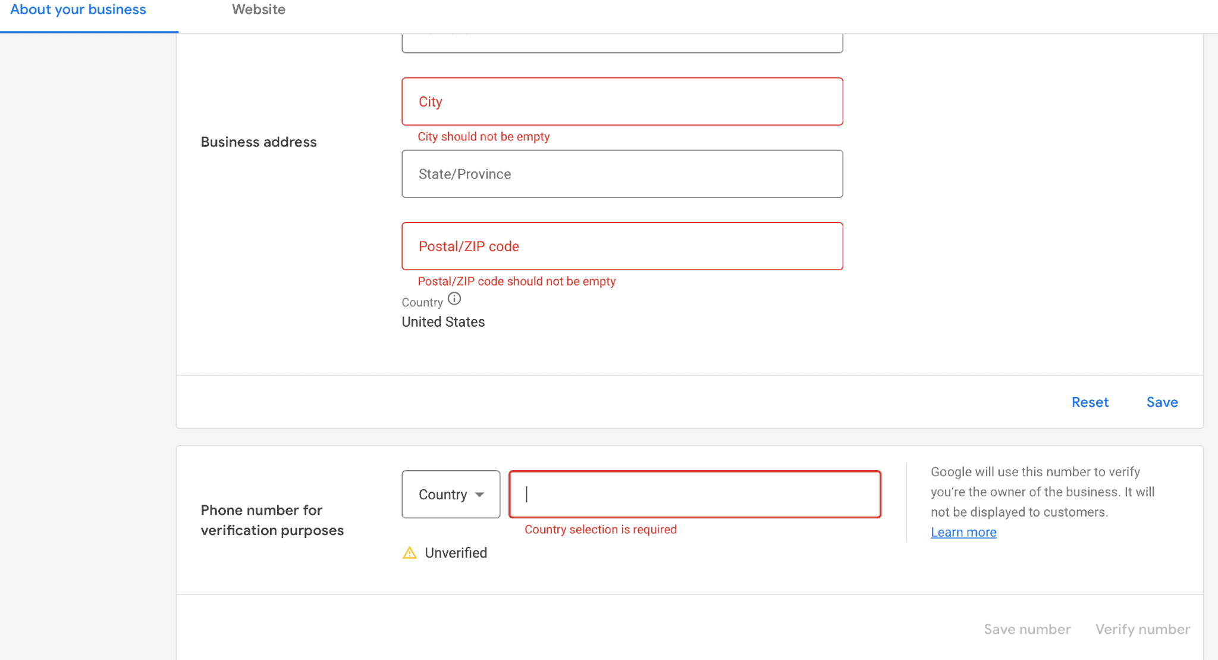Click the Learn more link

(963, 533)
